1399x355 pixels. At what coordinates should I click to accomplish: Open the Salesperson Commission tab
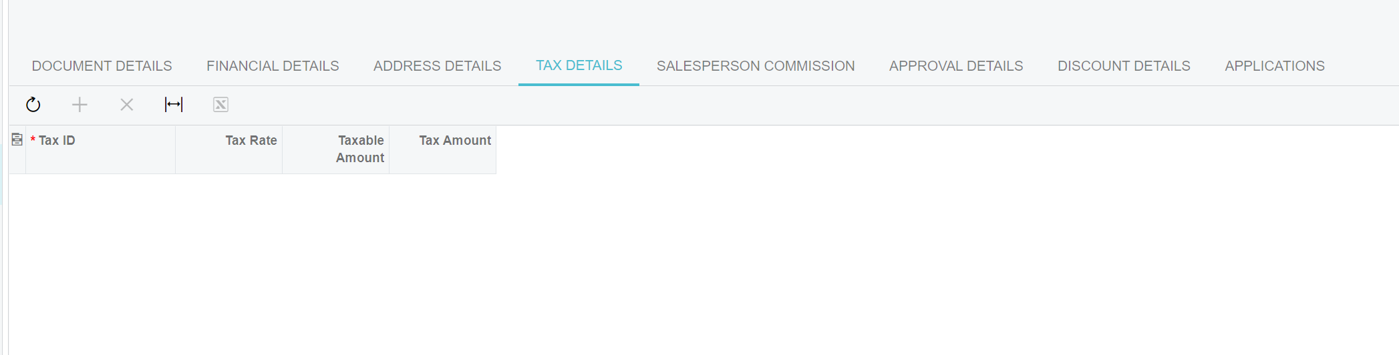click(x=756, y=66)
